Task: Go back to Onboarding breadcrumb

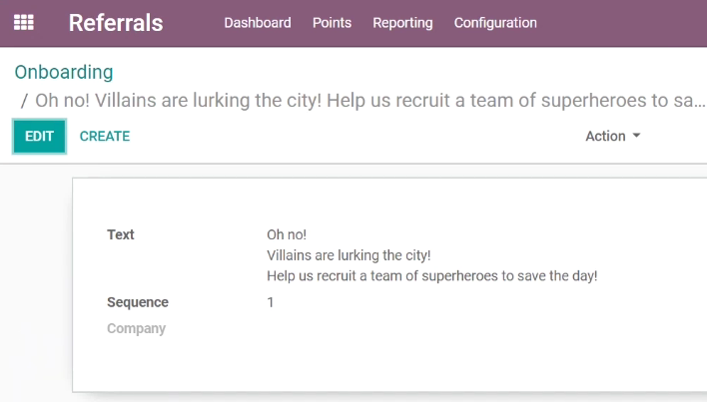Action: (64, 72)
